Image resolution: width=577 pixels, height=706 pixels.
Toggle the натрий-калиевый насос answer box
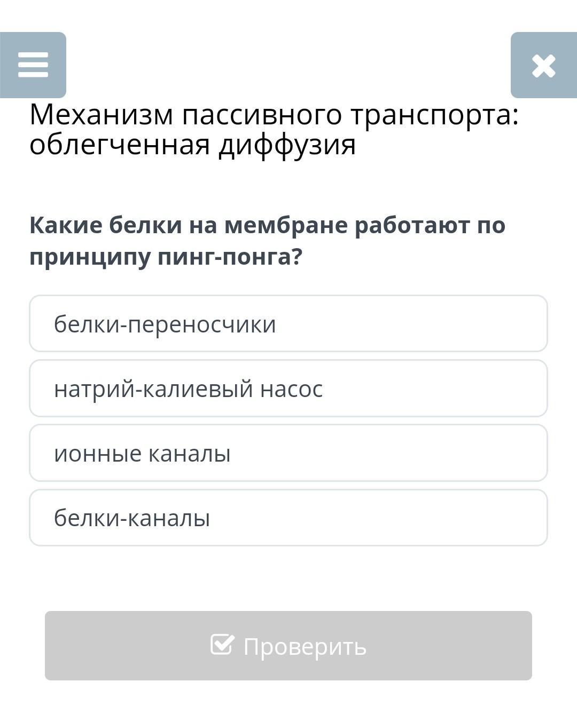click(x=288, y=388)
